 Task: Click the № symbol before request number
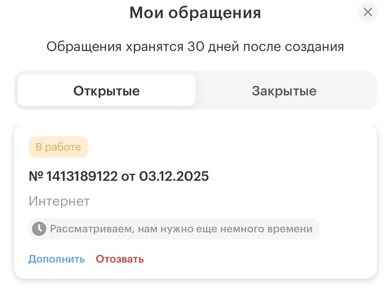[36, 177]
